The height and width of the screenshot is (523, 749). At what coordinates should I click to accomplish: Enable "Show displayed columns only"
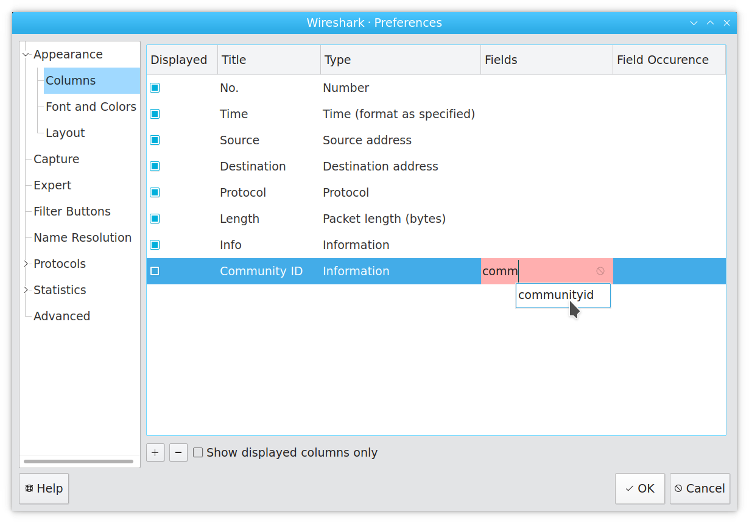(197, 452)
